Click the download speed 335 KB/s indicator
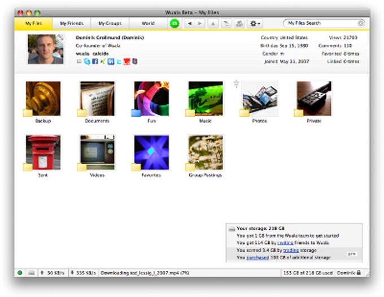Screen dimensions: 384x297 83,273
